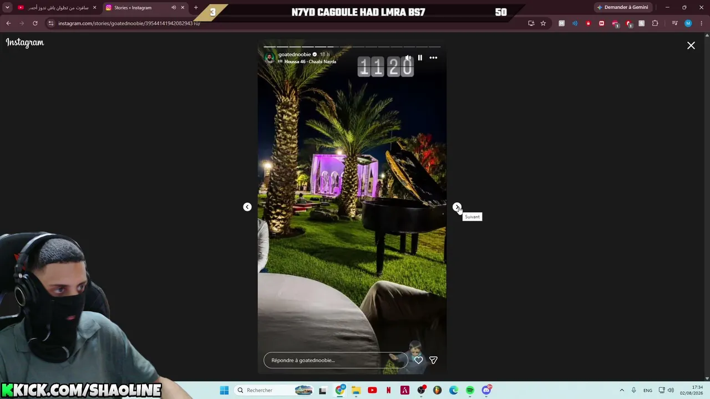
Task: Open Spotify from the taskbar
Action: pyautogui.click(x=470, y=390)
